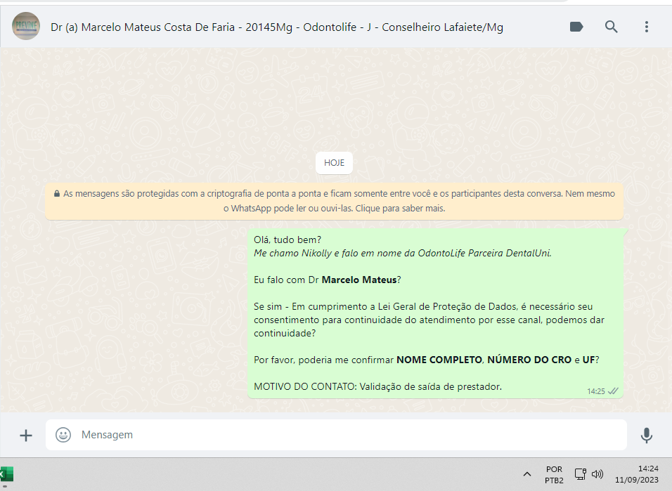This screenshot has width=672, height=491.
Task: Click the text NOME COMPLETO in message
Action: 439,360
